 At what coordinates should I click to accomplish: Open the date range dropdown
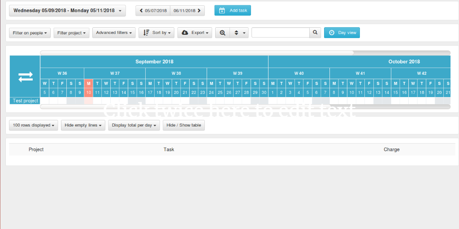67,11
